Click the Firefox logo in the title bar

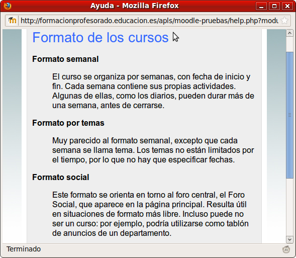(7, 6)
